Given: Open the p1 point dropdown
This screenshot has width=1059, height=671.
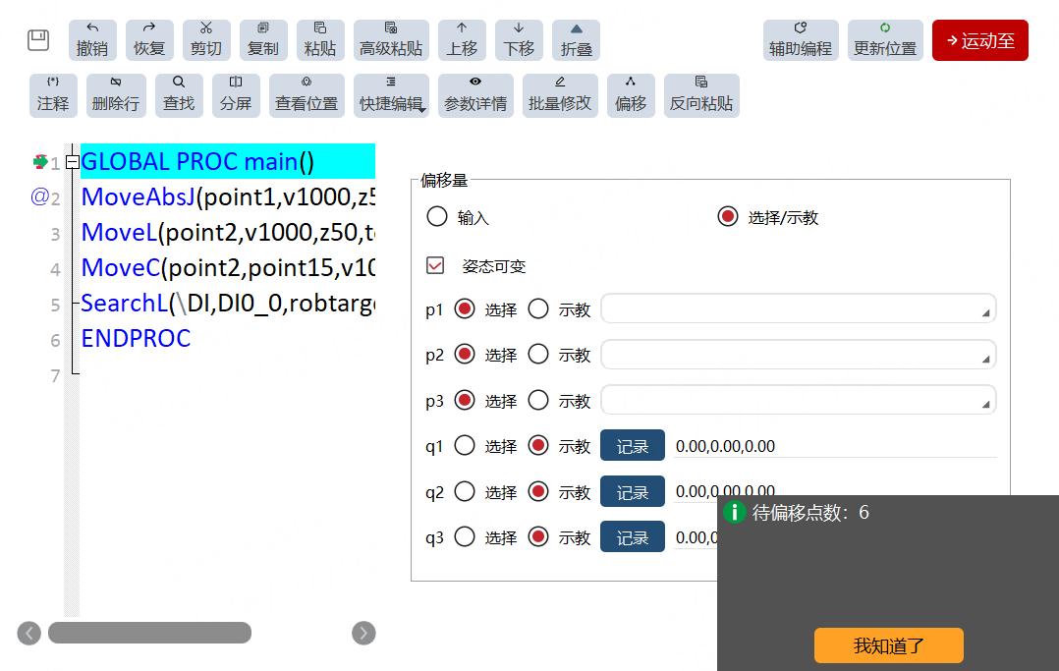Looking at the screenshot, I should click(x=799, y=308).
